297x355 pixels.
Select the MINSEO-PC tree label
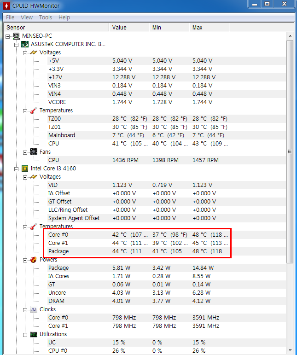(37, 36)
